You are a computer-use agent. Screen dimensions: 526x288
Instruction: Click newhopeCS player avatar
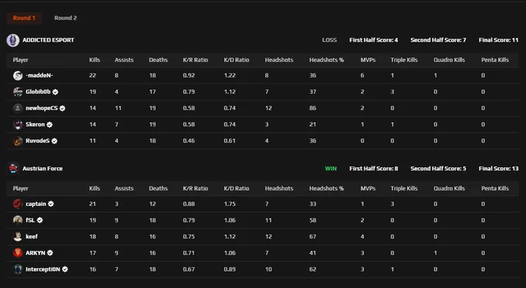18,108
